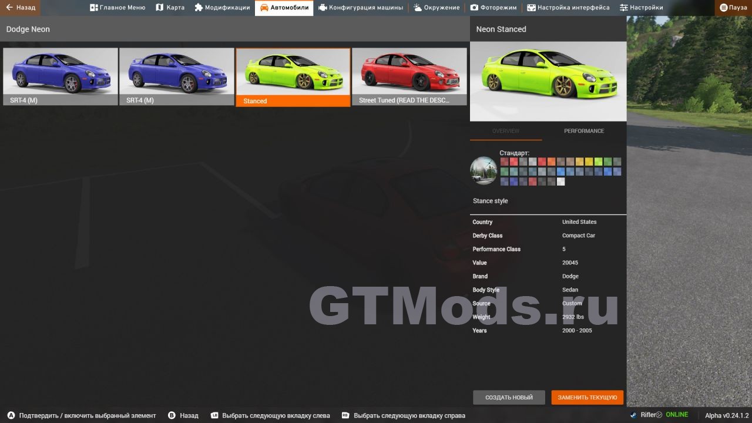Click the LB bumper icon hint
The height and width of the screenshot is (423, 752).
[214, 415]
